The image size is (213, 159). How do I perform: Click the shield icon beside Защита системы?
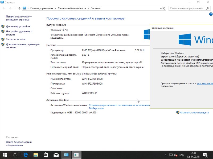3,39
